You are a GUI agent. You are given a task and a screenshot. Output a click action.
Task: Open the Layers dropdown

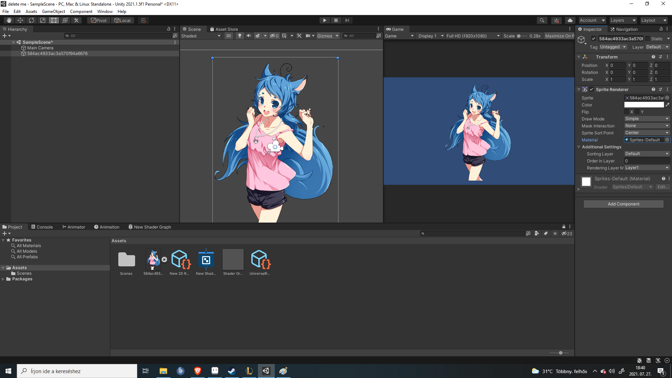623,20
